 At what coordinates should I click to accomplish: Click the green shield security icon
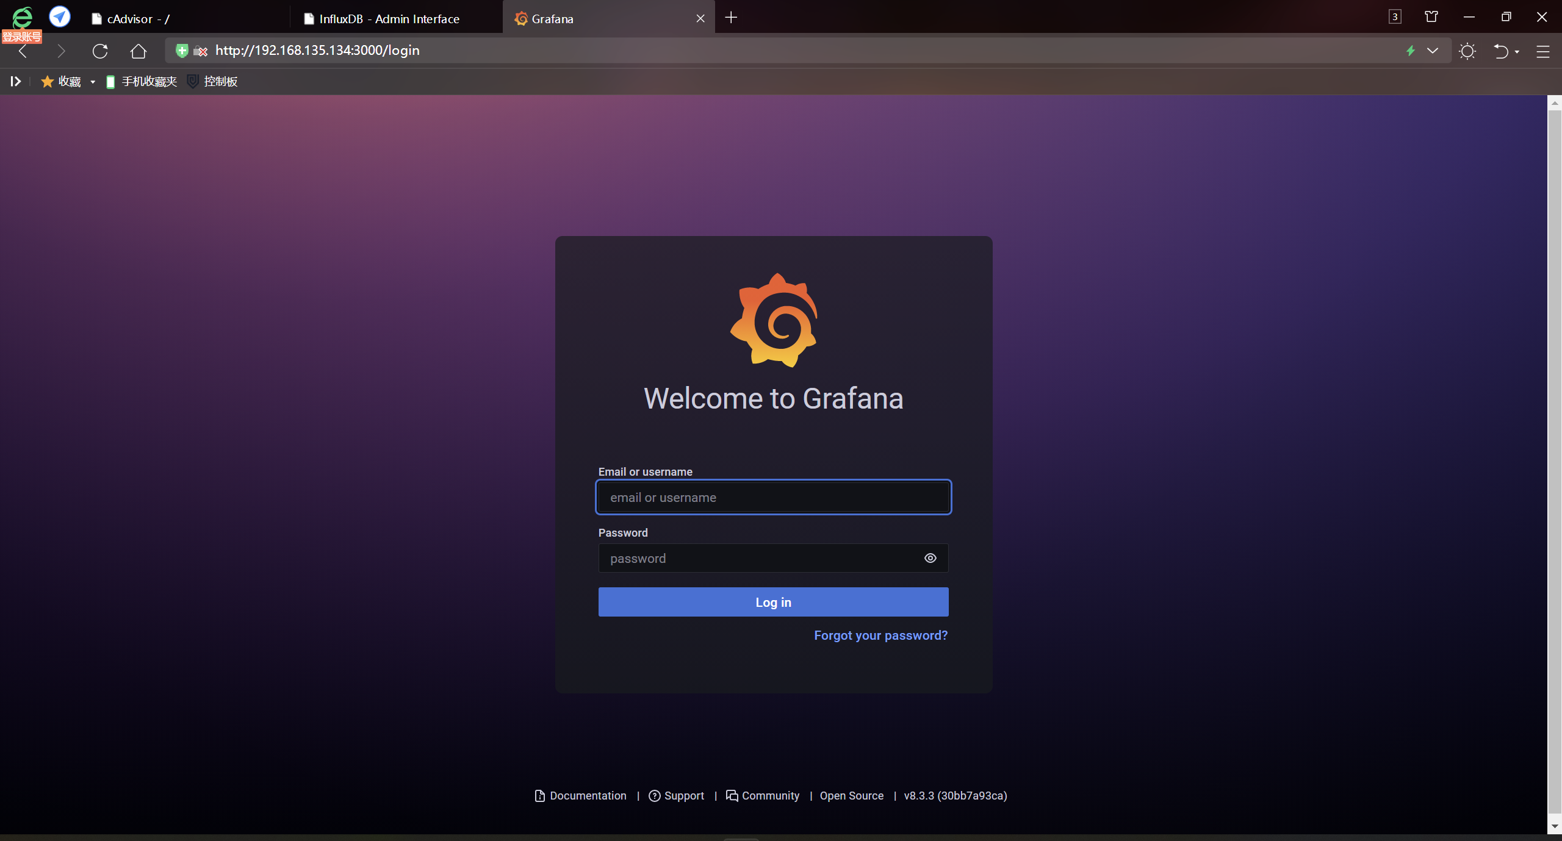coord(181,51)
